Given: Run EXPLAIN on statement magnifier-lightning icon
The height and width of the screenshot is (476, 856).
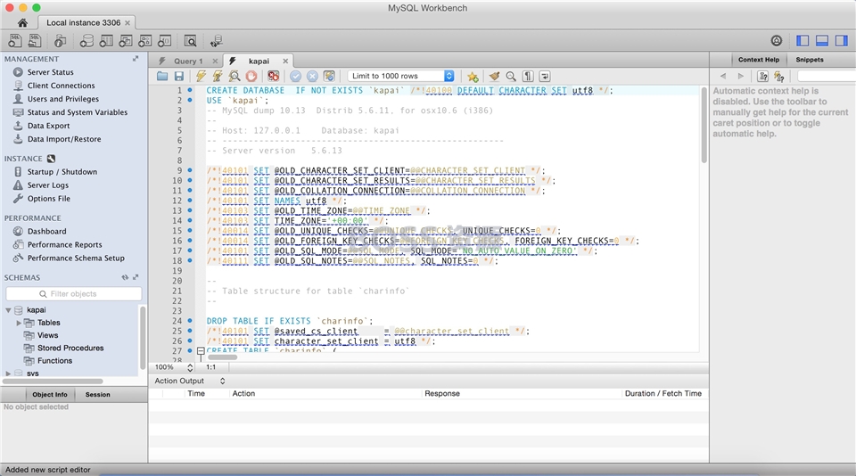Looking at the screenshot, I should tap(235, 77).
